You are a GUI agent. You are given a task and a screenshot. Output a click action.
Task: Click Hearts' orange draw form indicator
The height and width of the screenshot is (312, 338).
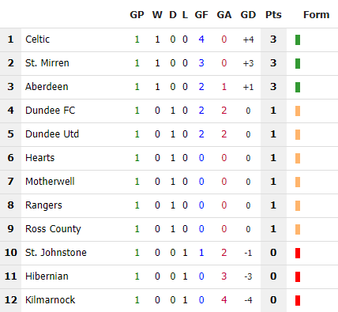point(298,159)
